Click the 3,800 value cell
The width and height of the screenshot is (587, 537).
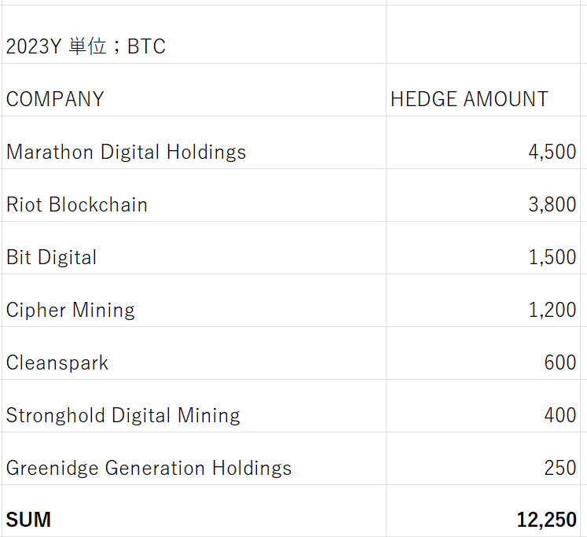[x=552, y=204]
